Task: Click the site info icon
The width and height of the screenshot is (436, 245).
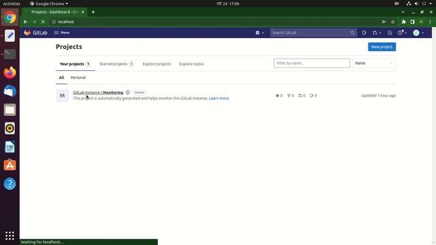Action: pyautogui.click(x=54, y=22)
